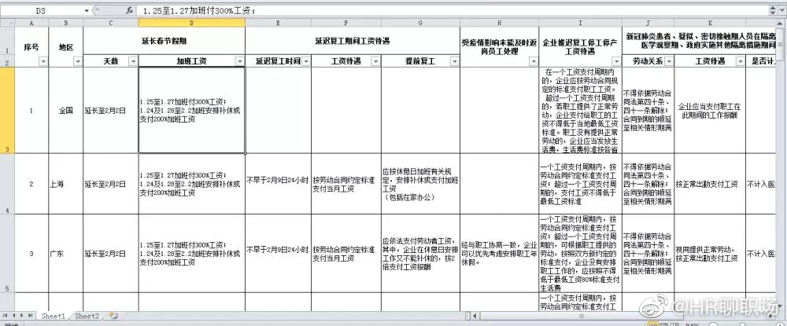Click sequence number 2 cell in column A
The image size is (787, 326).
pos(31,184)
